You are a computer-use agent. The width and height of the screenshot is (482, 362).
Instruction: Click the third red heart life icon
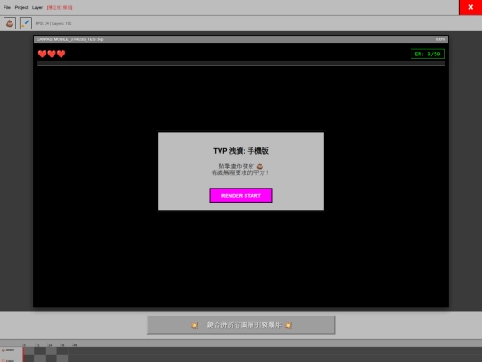coord(62,54)
